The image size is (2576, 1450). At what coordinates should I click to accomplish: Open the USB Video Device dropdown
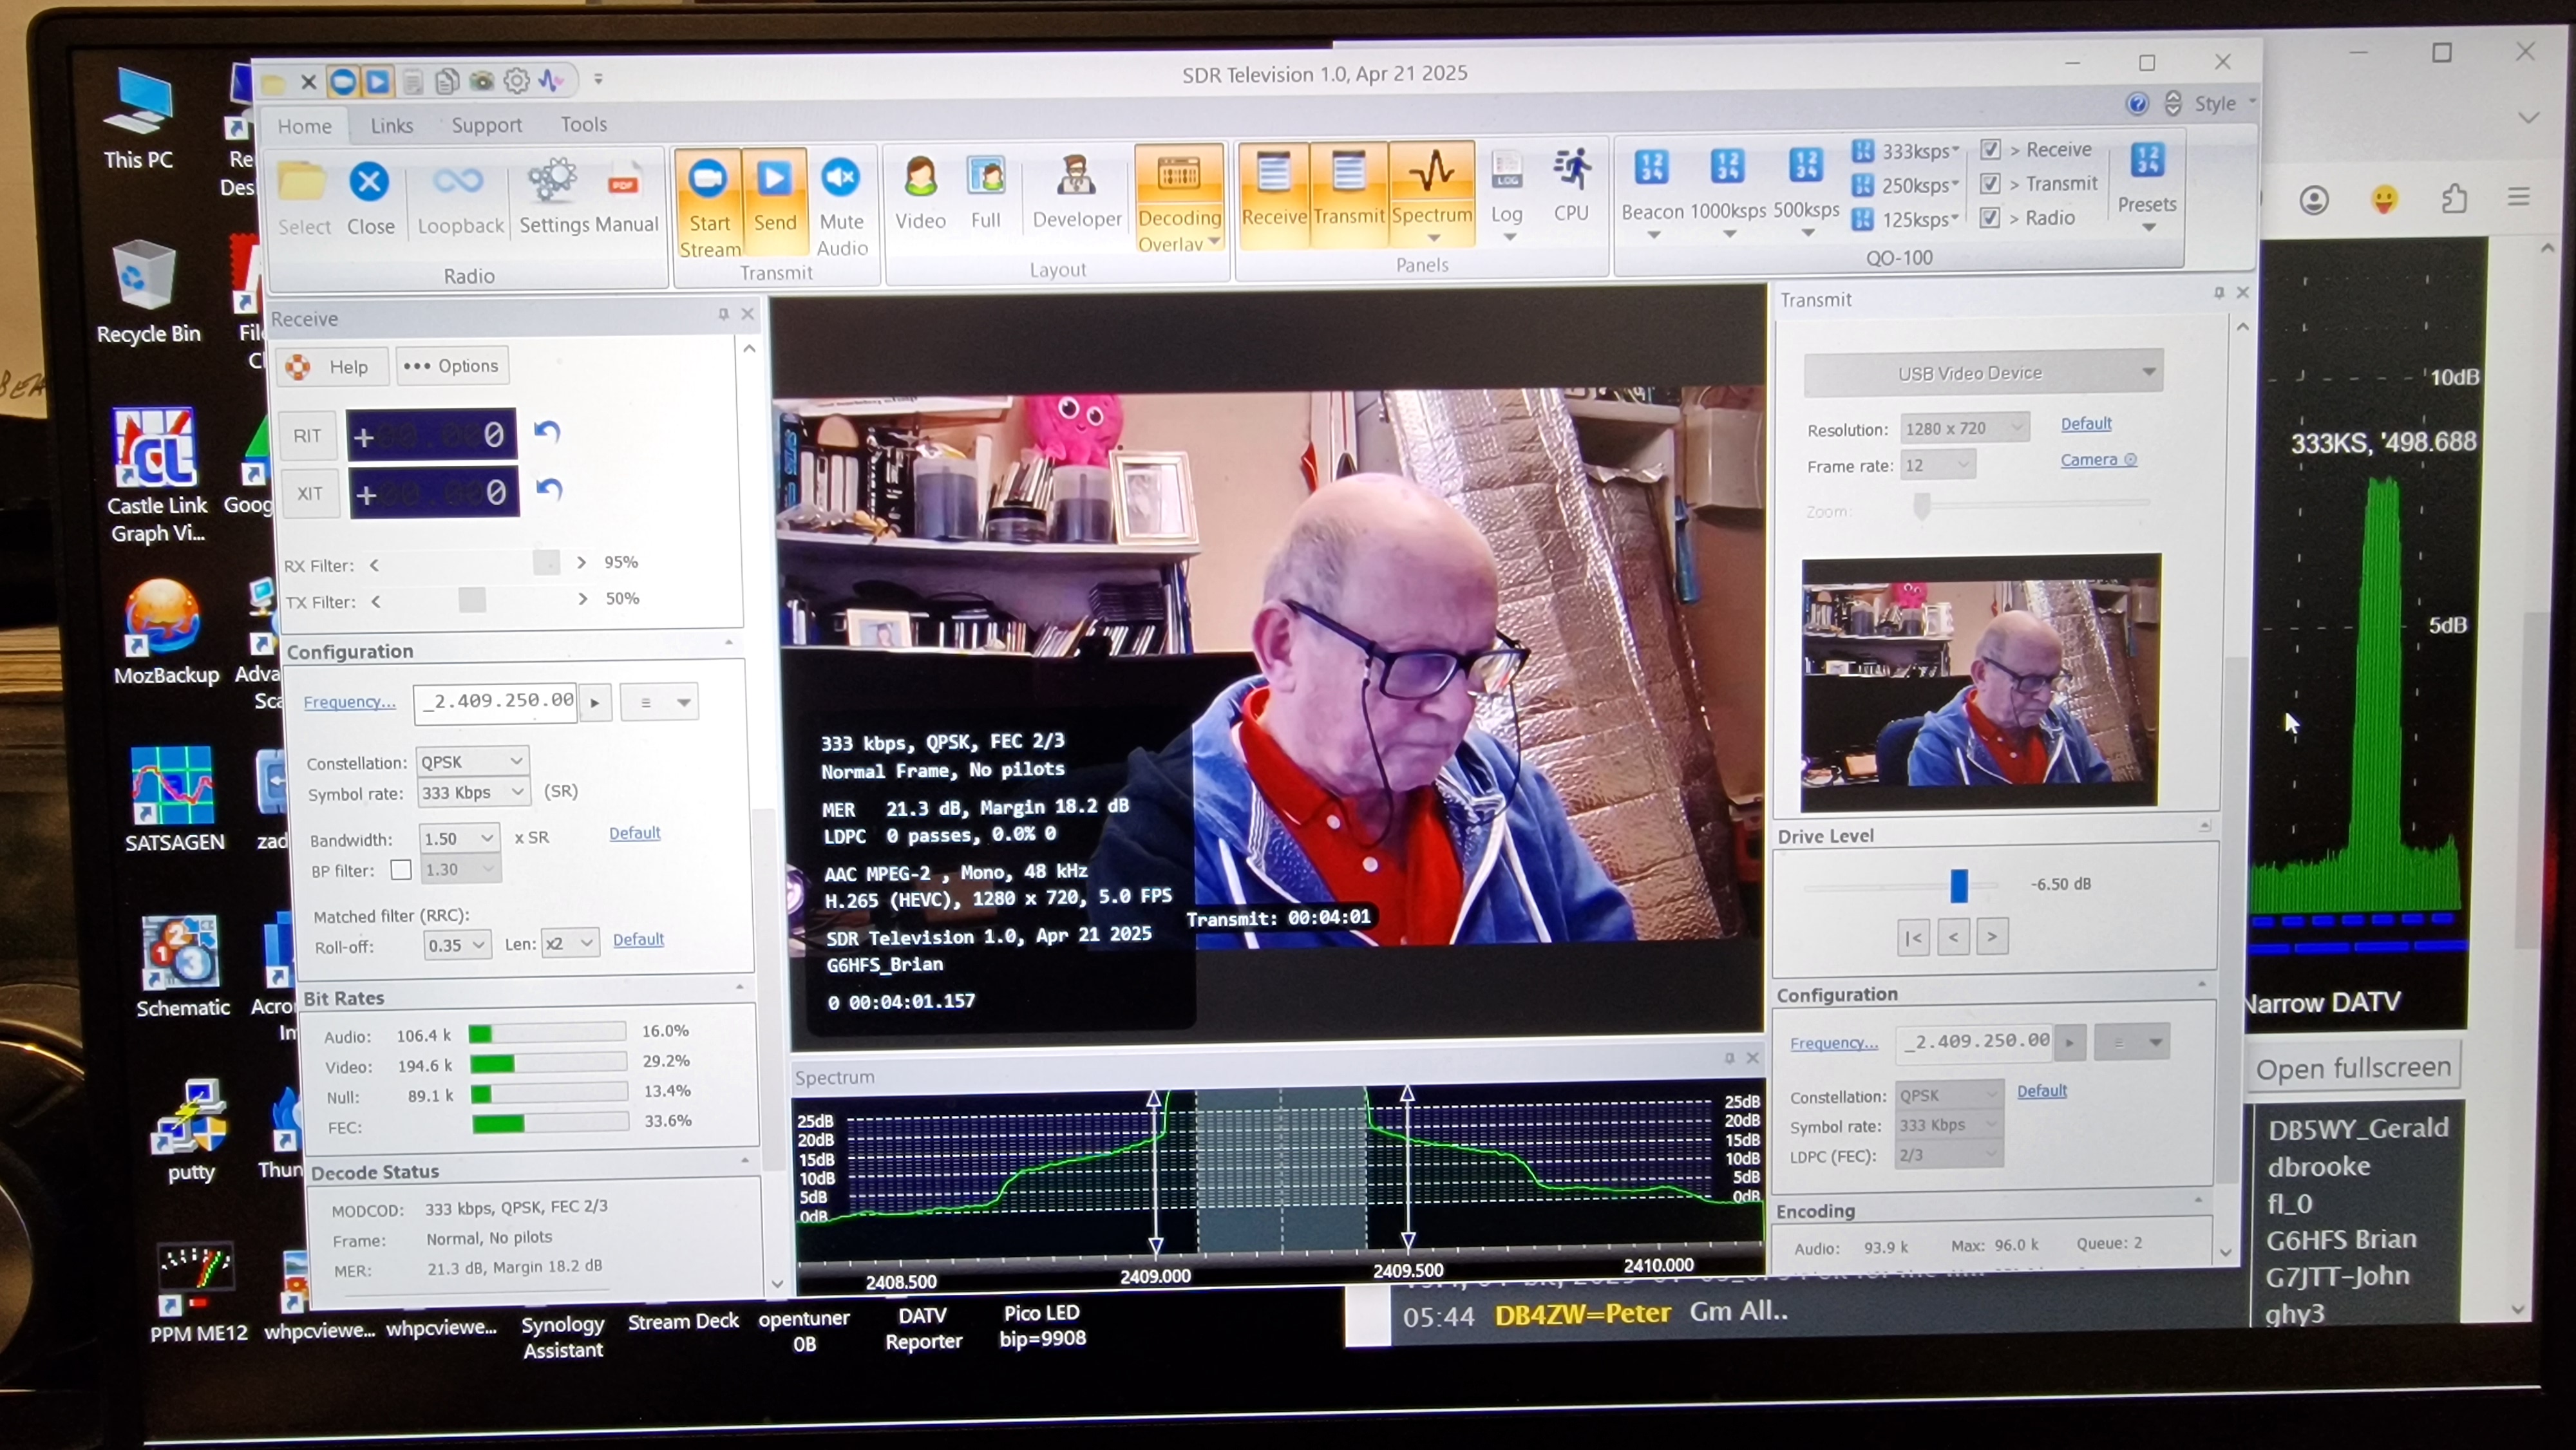(1983, 373)
